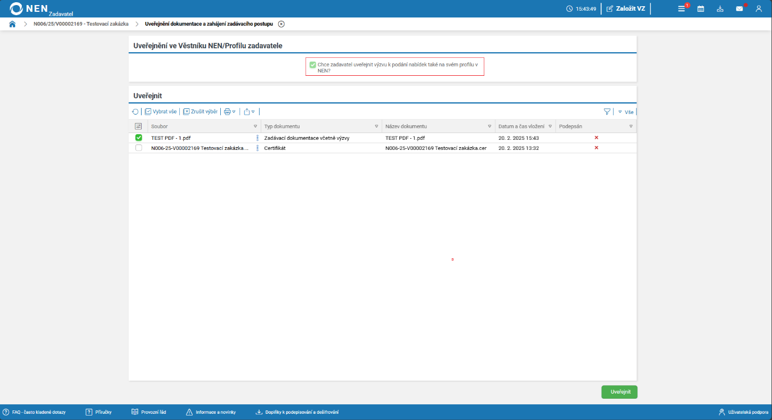
Task: Open the messages envelope icon
Action: coord(739,8)
